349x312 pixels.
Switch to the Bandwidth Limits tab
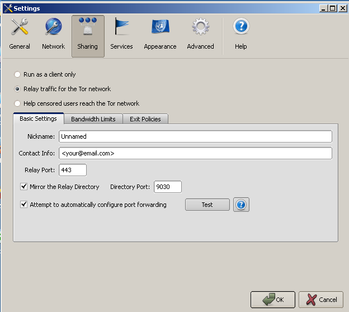tap(93, 119)
